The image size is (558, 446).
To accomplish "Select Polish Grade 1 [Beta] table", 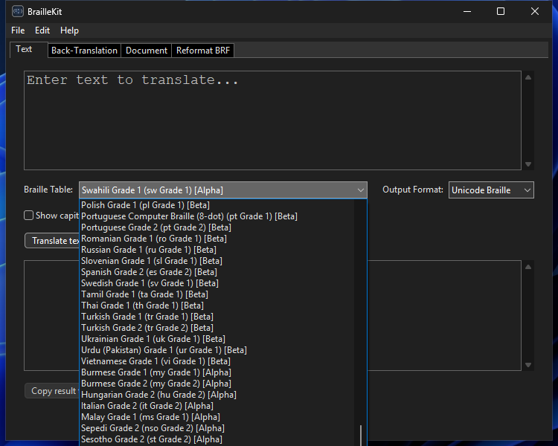I will 217,205.
